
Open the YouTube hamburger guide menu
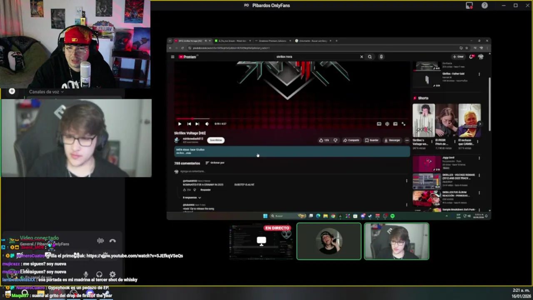[x=172, y=57]
